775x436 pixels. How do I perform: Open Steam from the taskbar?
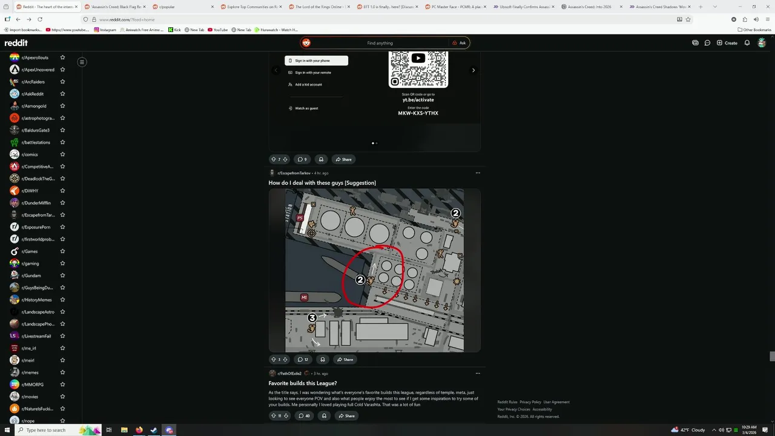pos(154,430)
